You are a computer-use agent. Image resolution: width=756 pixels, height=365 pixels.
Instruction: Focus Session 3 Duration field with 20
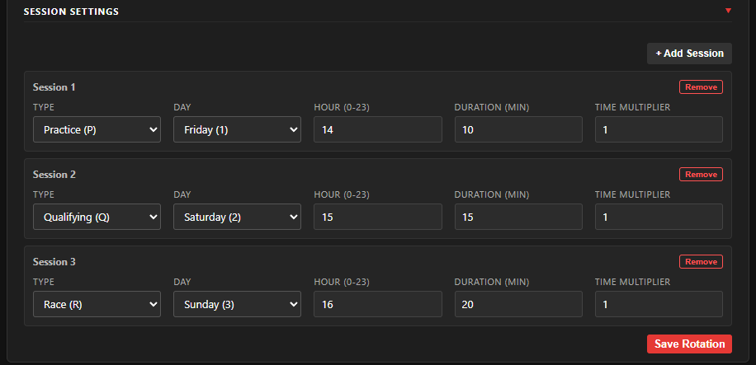518,304
